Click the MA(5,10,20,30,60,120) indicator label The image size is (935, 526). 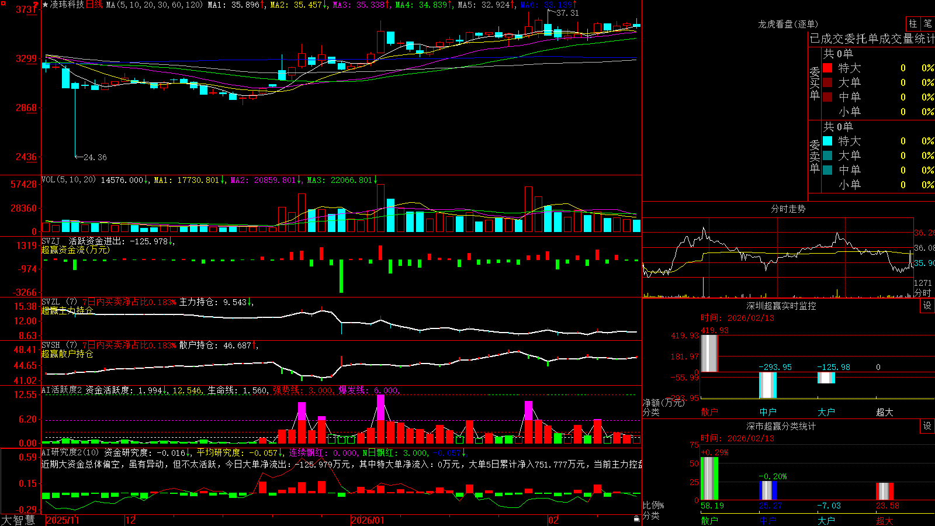click(x=154, y=5)
